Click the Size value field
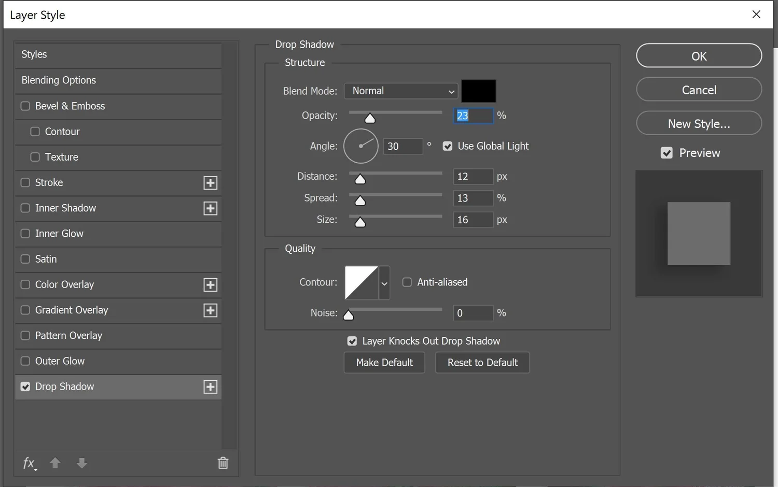 [473, 220]
